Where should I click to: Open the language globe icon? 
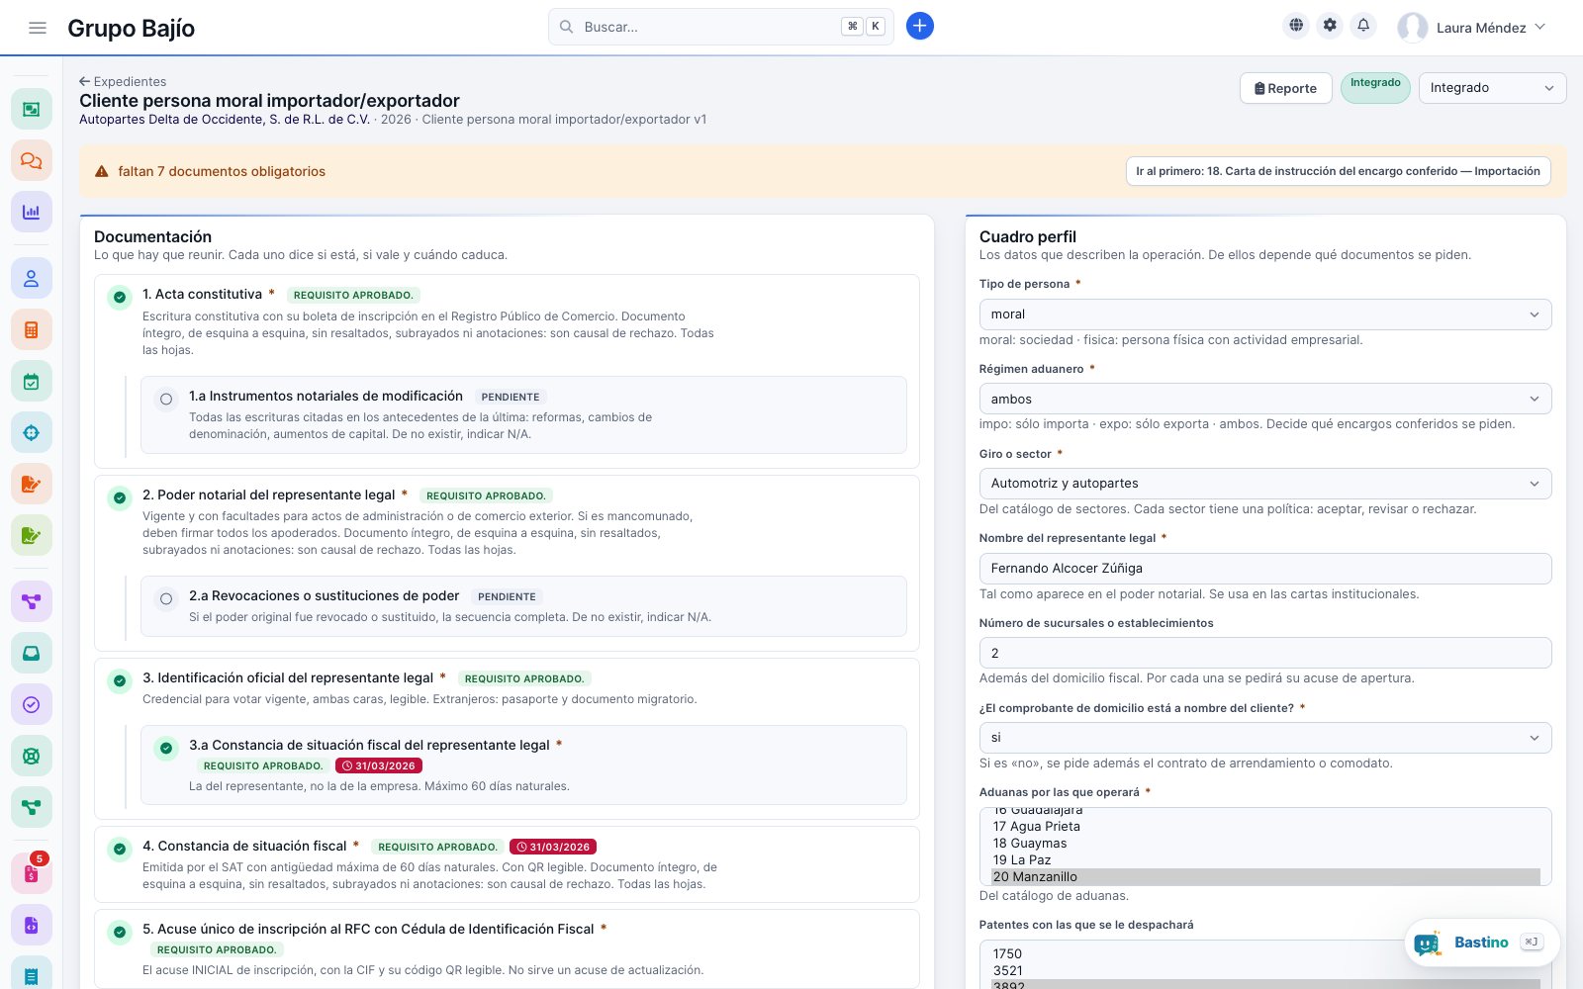coord(1296,26)
